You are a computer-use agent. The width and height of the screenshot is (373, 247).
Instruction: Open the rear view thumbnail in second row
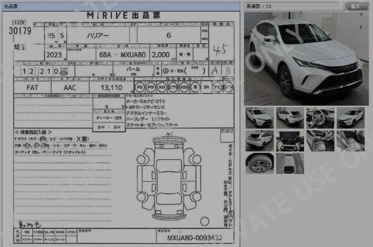(260, 141)
